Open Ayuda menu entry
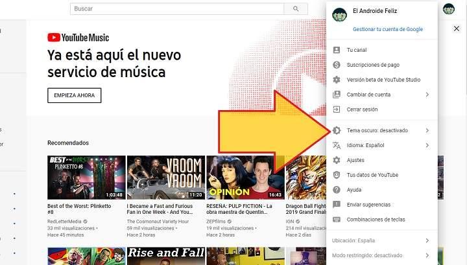 382,190
